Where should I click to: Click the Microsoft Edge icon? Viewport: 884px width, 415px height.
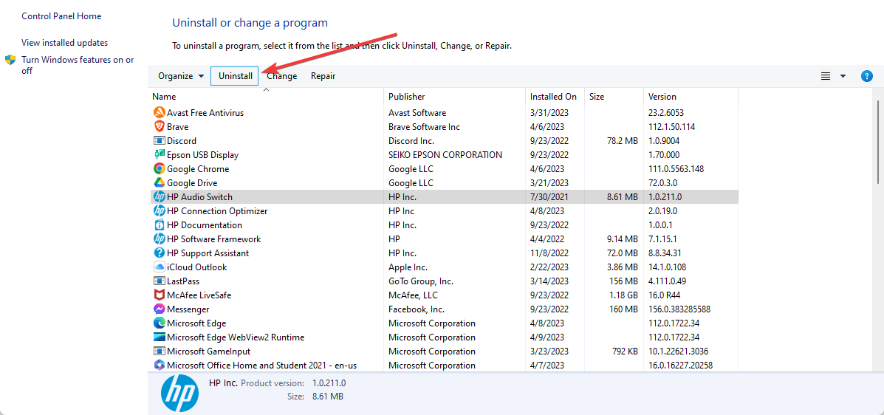tap(159, 323)
